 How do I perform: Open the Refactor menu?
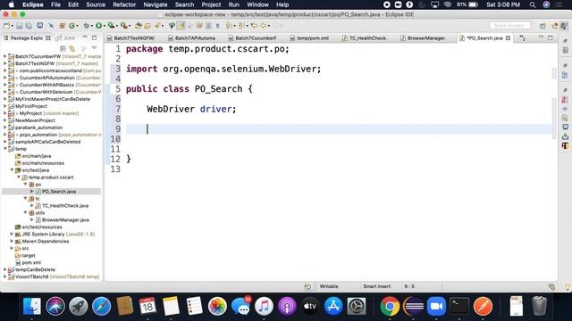124,4
